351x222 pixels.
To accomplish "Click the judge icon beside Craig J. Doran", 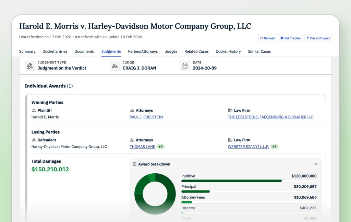I will point(115,66).
